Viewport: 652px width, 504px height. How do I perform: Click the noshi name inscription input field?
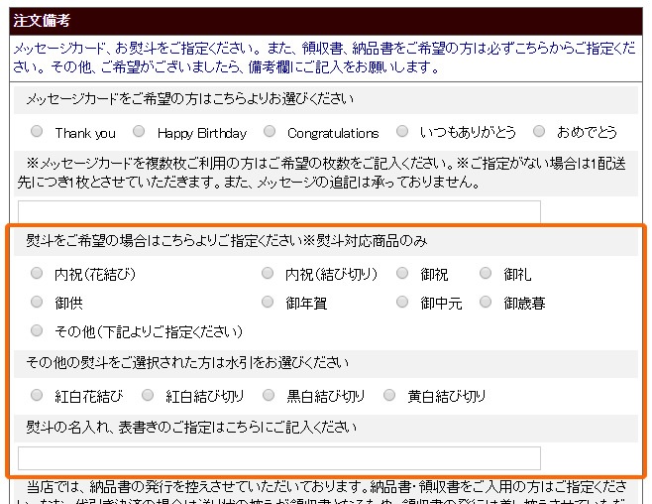click(279, 457)
